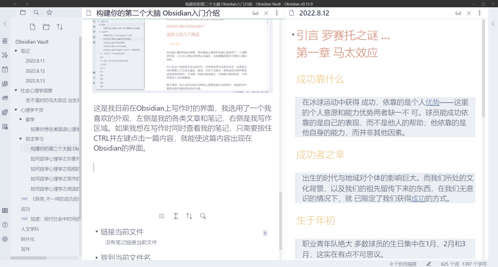Image resolution: width=498 pixels, height=267 pixels.
Task: Show more context in the backlinks toolbar
Action: (176, 216)
